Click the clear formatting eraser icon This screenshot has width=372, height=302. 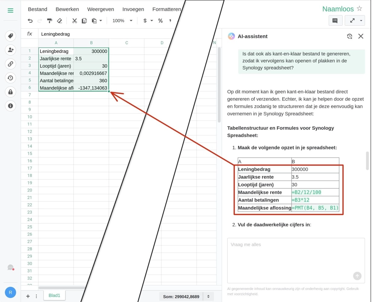[x=60, y=21]
